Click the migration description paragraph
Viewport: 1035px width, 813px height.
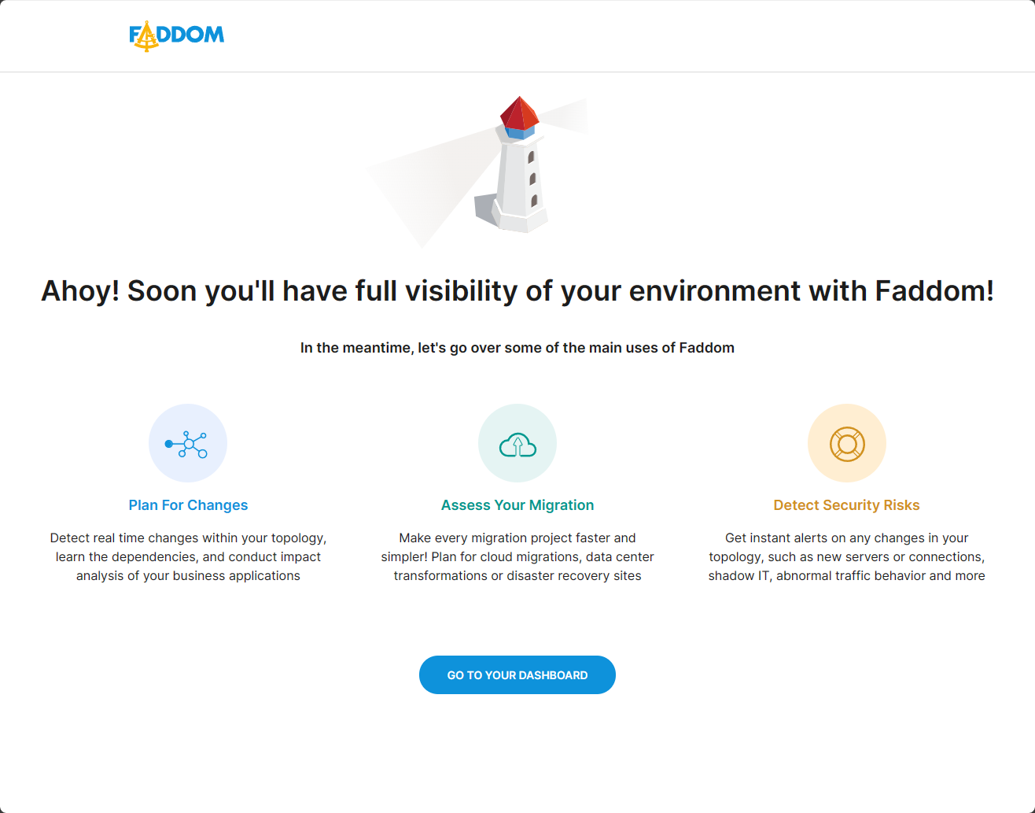[x=517, y=556]
